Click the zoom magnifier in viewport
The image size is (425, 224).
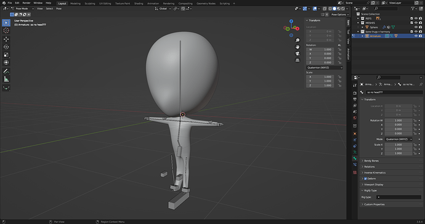(297, 41)
